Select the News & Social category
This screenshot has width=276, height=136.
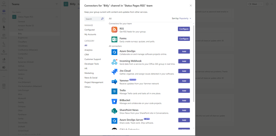click(91, 78)
